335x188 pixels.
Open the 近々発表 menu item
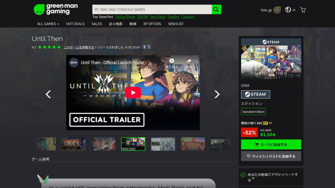(116, 24)
